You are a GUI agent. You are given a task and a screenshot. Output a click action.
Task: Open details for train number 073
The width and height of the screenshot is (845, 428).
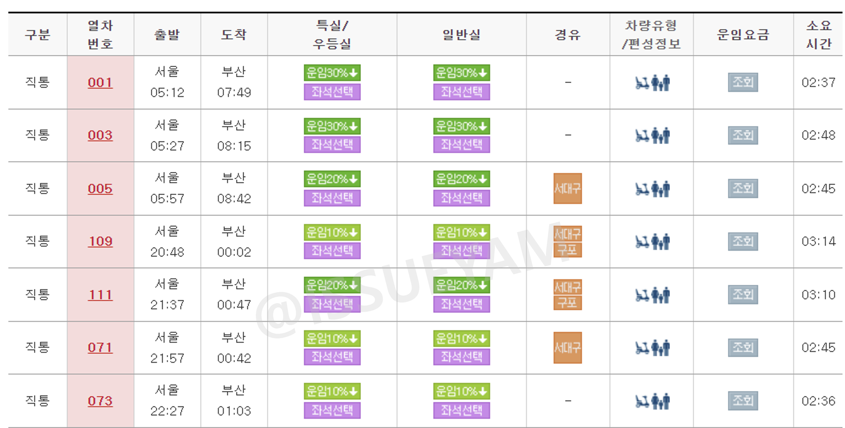coord(100,400)
